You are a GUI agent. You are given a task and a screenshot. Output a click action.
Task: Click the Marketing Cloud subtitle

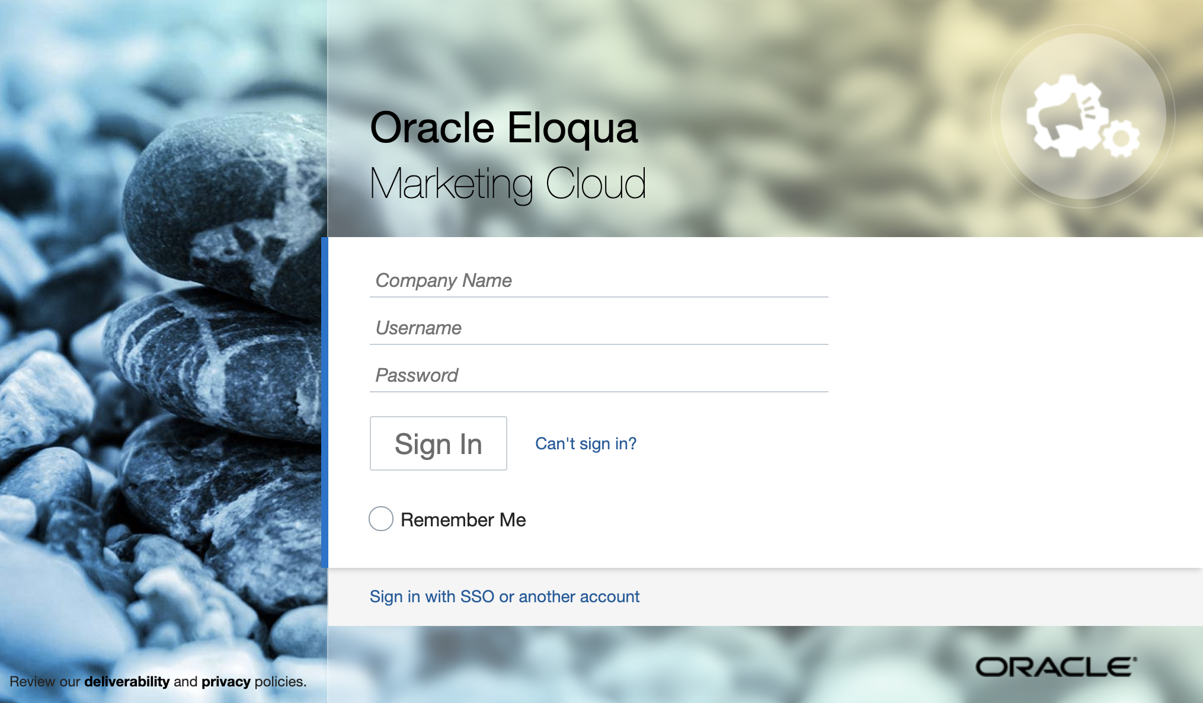pyautogui.click(x=507, y=183)
